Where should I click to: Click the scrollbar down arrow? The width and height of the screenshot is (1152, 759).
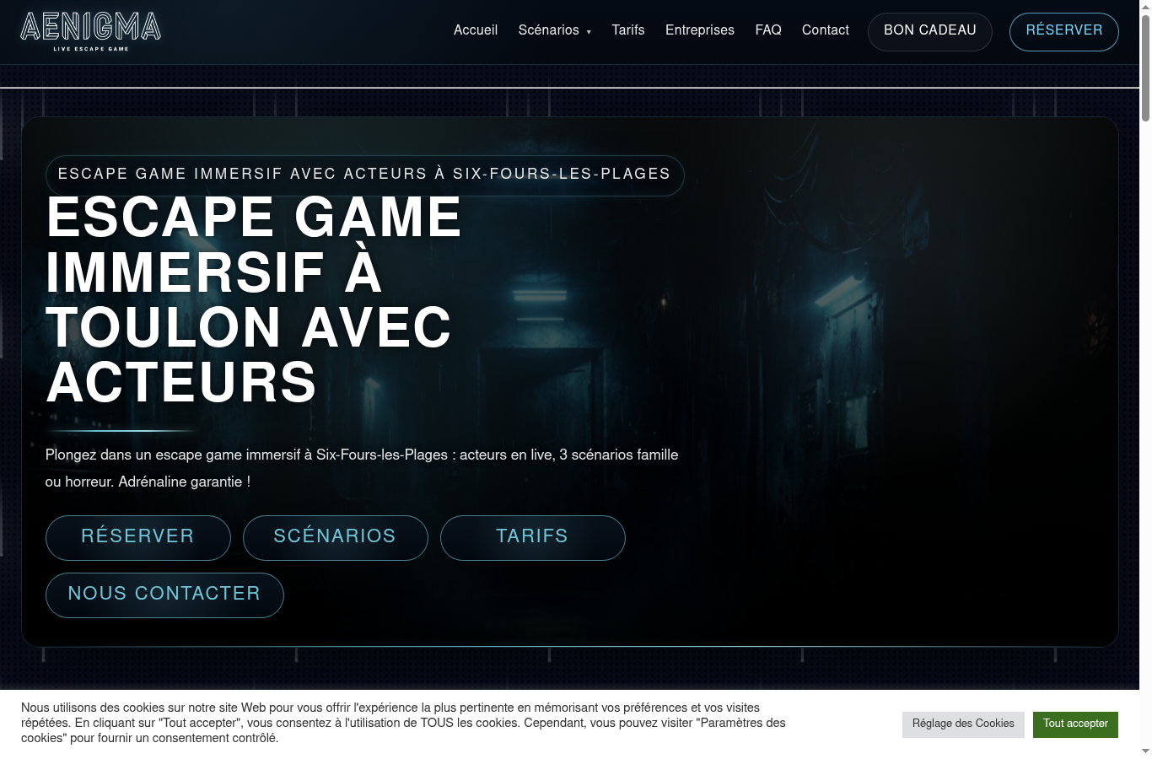pyautogui.click(x=1145, y=751)
